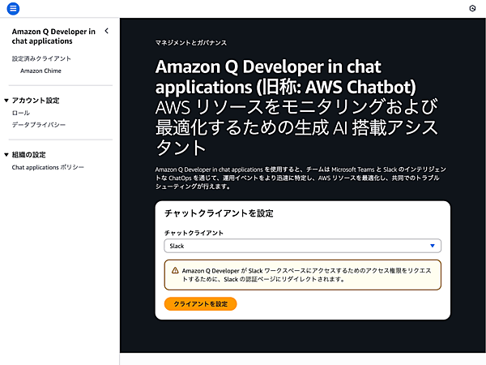This screenshot has width=486, height=365.
Task: Click the sidebar title Amazon Q Developer in chat applications
Action: pos(53,36)
